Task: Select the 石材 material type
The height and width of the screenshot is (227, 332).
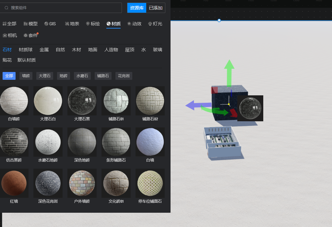Action: pyautogui.click(x=7, y=50)
